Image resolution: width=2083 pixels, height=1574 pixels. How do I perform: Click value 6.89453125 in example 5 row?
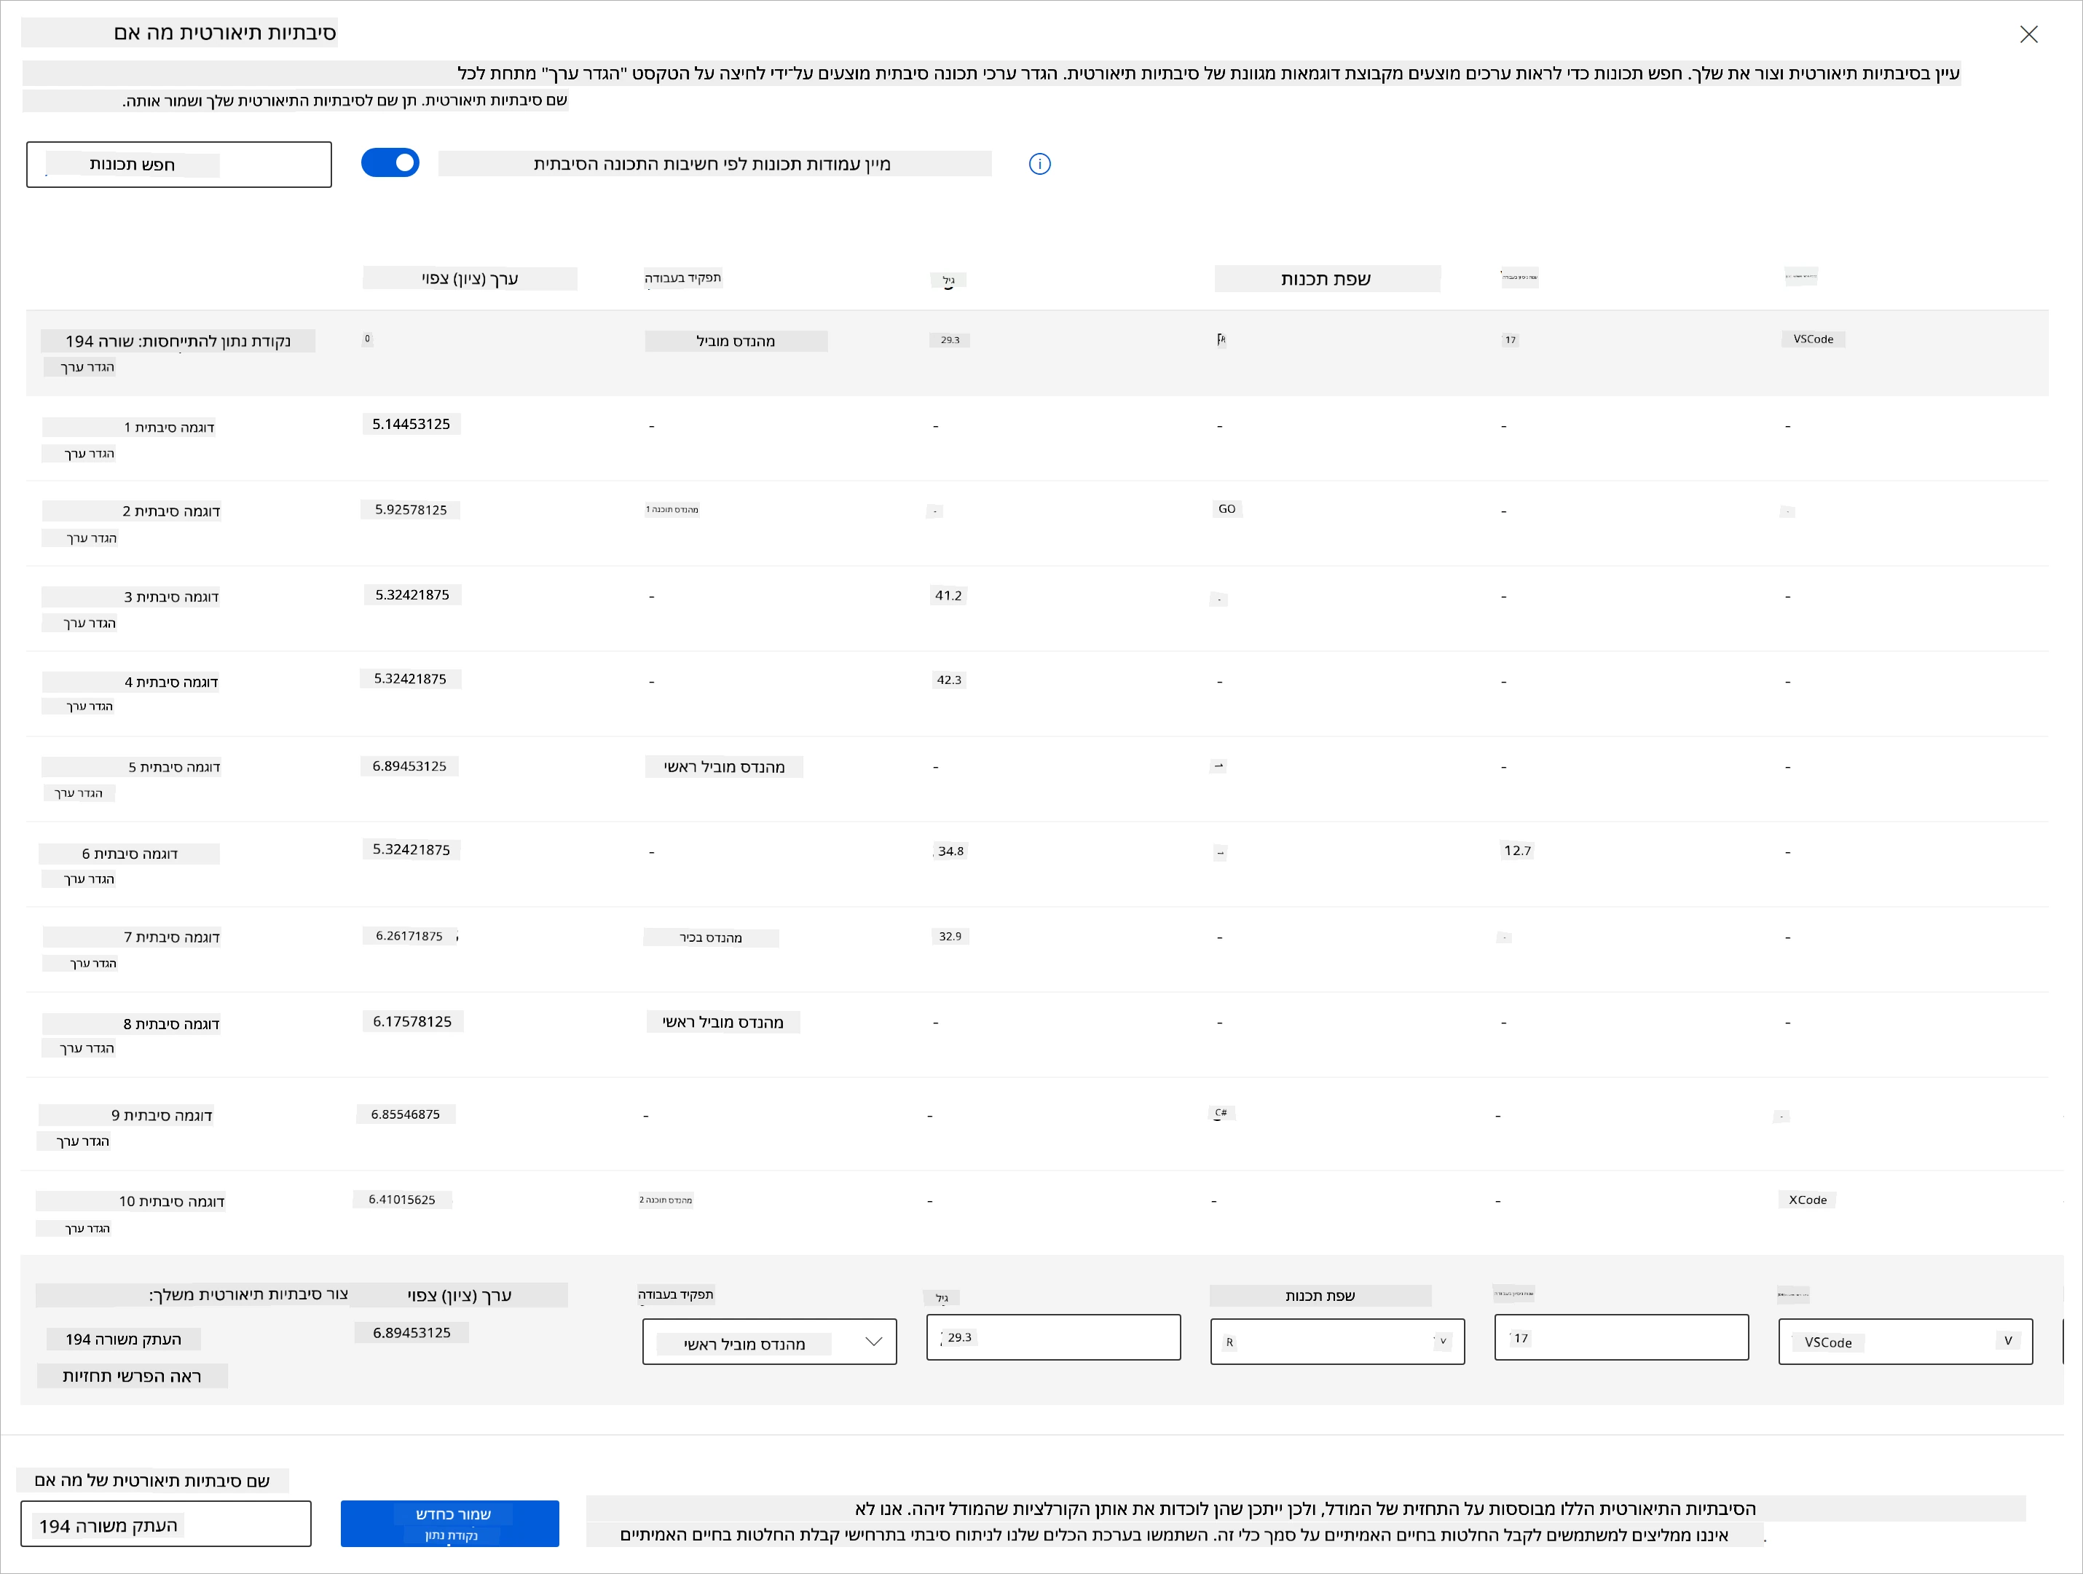click(x=409, y=766)
